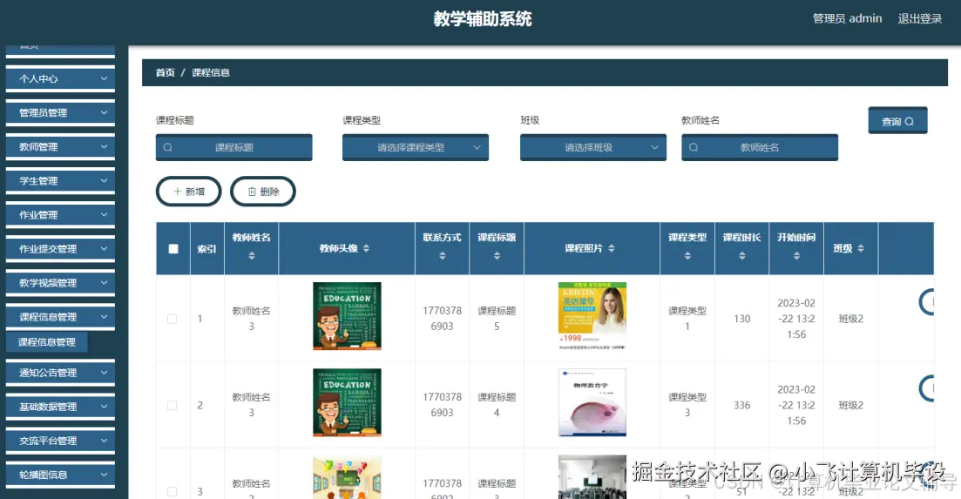961x499 pixels.
Task: Expand 作业管理 sidebar menu
Action: click(60, 215)
